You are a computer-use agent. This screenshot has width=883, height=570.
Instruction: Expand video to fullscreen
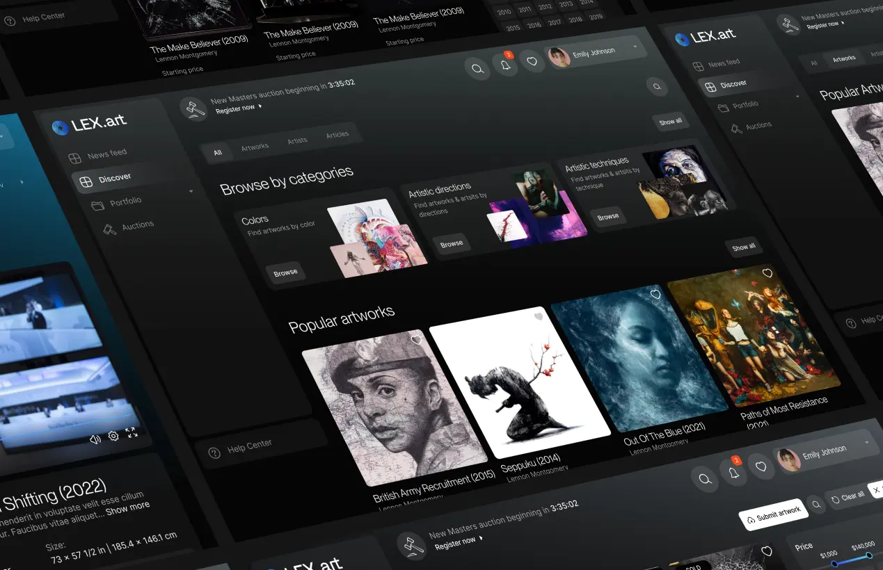coord(132,433)
